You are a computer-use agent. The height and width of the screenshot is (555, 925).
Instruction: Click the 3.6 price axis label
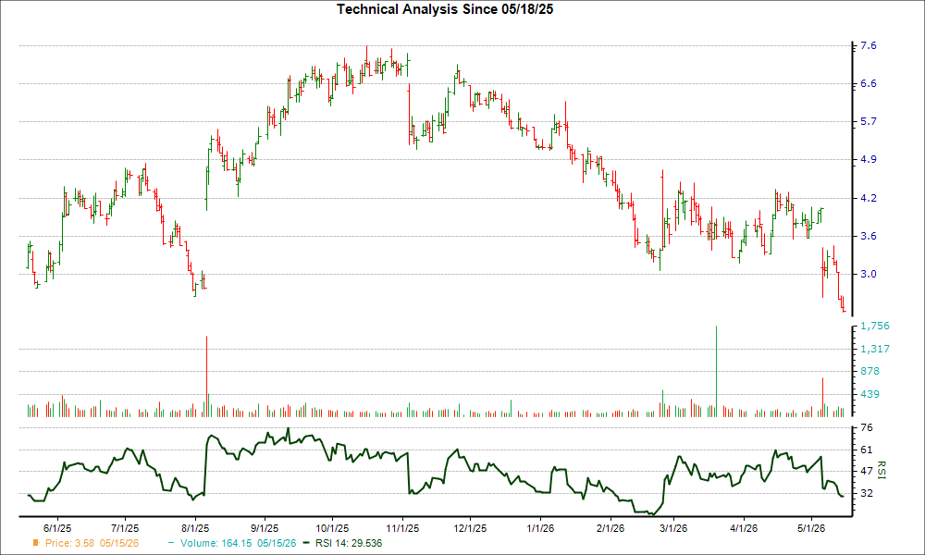[x=869, y=236]
